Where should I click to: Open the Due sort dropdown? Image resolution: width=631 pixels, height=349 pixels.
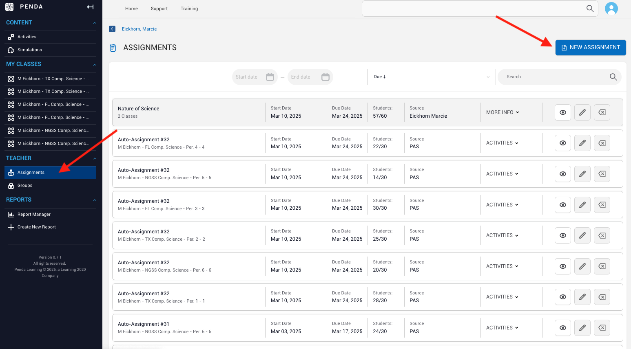pyautogui.click(x=430, y=77)
